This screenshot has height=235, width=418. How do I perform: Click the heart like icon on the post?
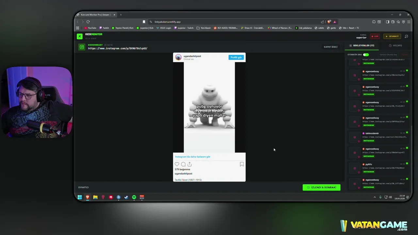pos(177,164)
